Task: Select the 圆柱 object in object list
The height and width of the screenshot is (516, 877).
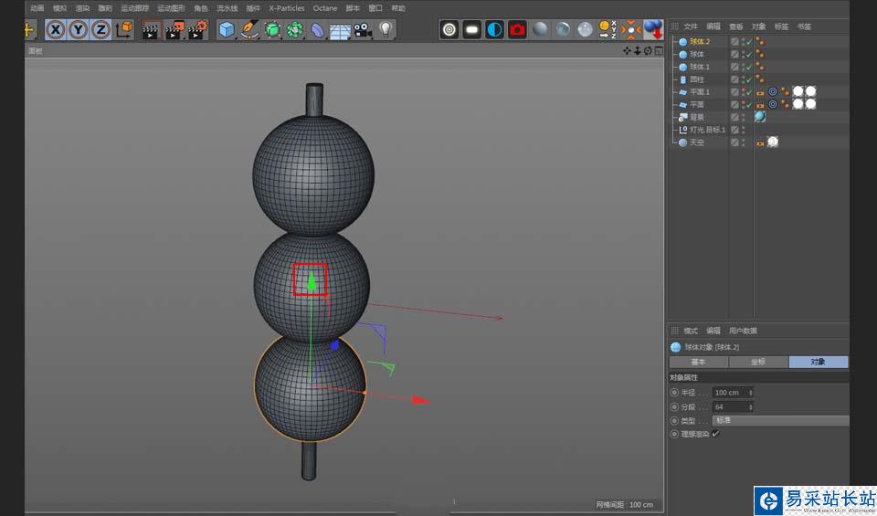Action: [x=696, y=79]
